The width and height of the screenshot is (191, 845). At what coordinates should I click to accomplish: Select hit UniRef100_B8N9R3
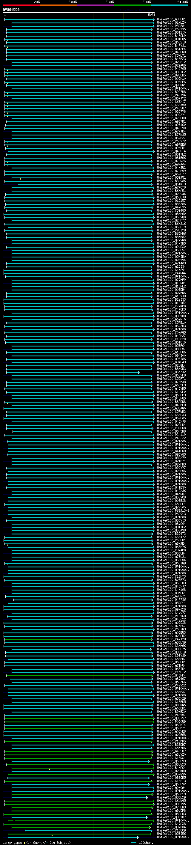coord(171,369)
